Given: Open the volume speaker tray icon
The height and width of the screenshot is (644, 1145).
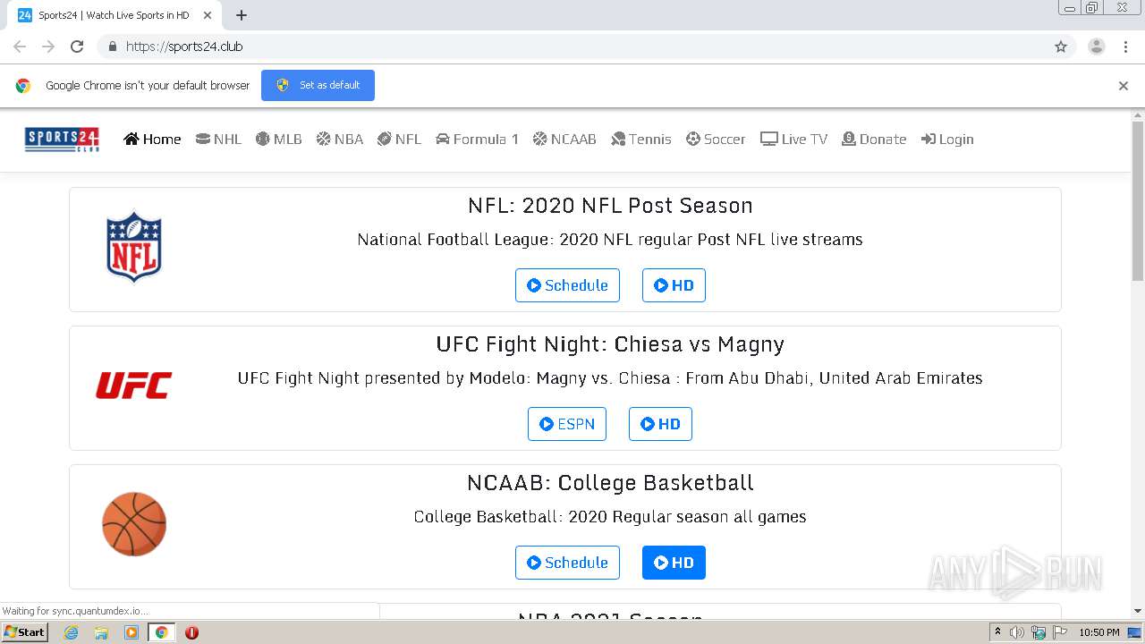Looking at the screenshot, I should tap(1017, 632).
